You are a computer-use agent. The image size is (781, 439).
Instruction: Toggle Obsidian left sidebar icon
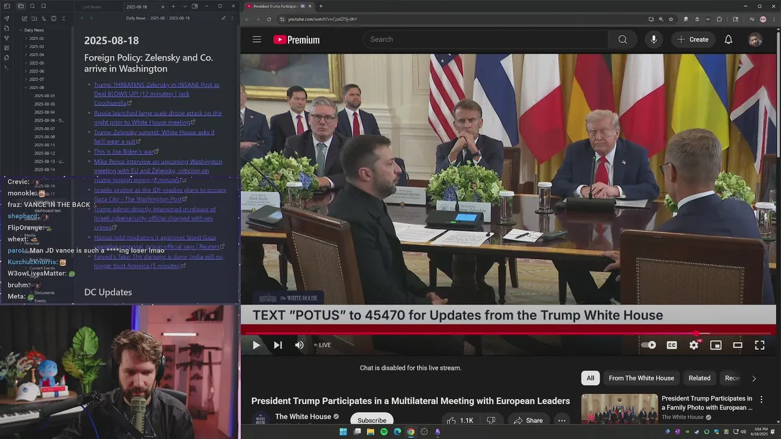(7, 6)
